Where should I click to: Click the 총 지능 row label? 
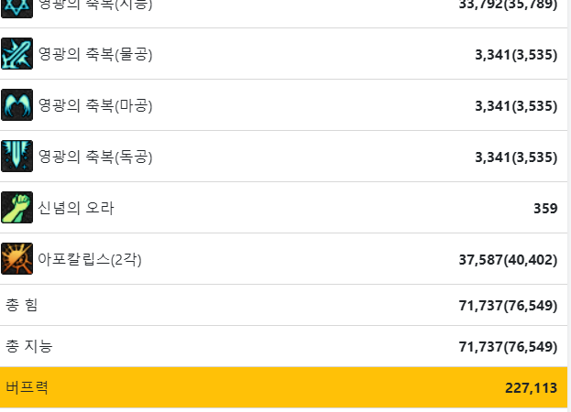tap(29, 346)
